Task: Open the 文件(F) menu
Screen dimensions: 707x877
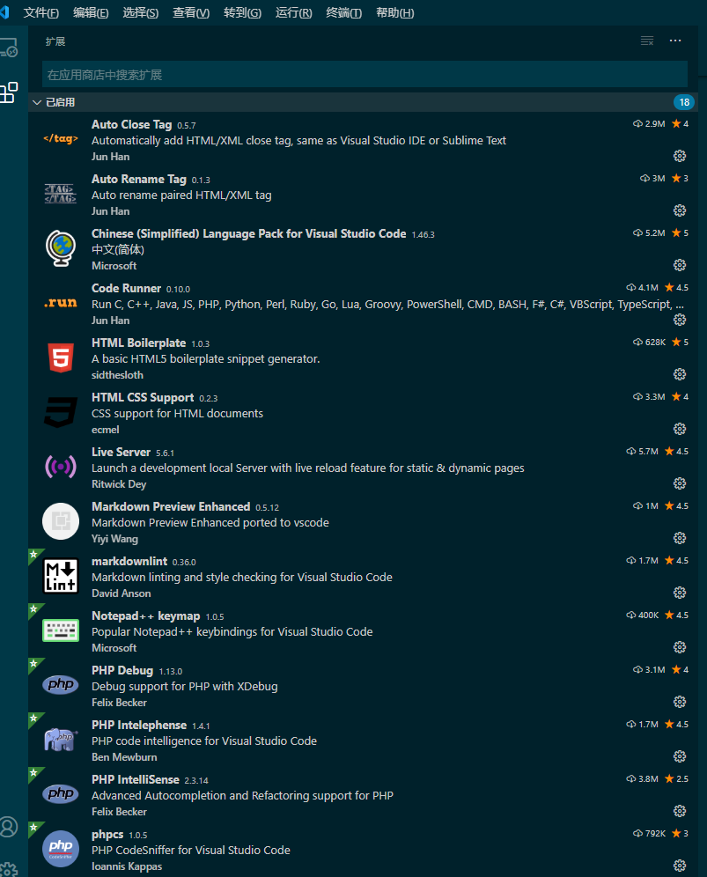Action: 41,13
